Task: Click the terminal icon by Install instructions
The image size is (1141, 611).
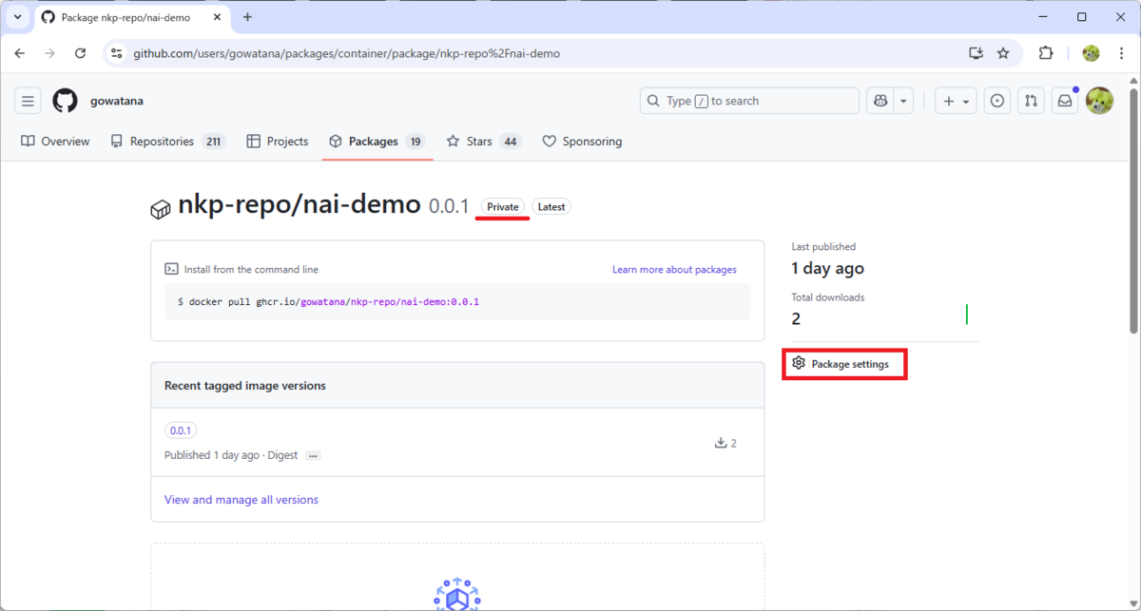Action: click(x=171, y=270)
